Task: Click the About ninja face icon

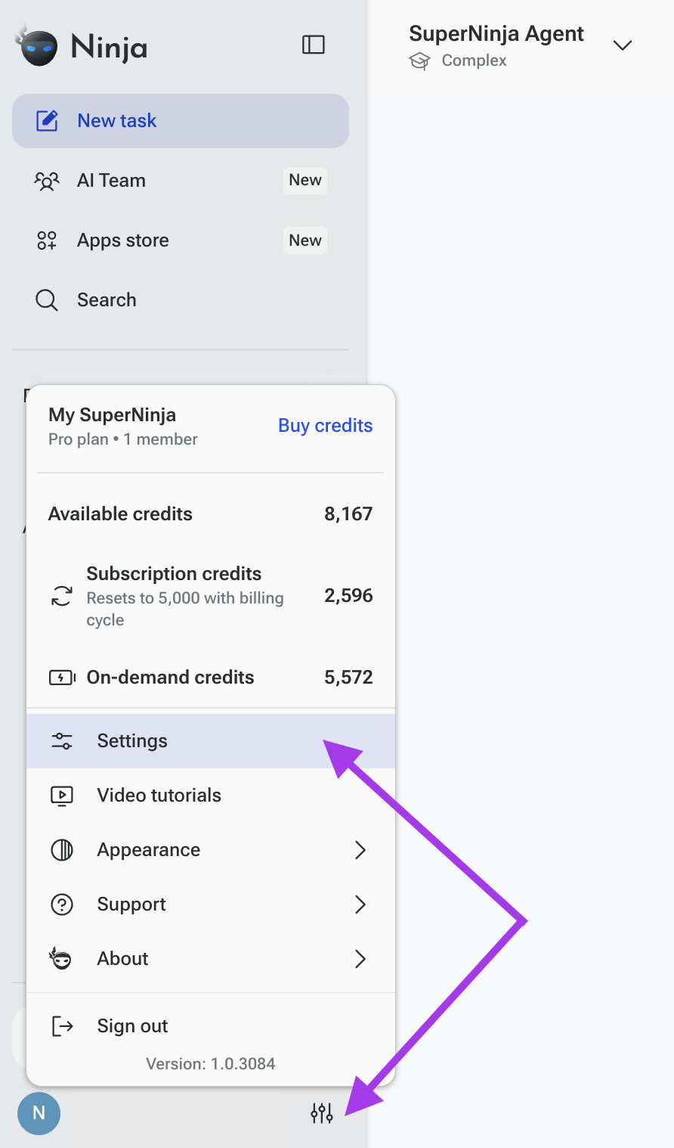Action: point(60,958)
